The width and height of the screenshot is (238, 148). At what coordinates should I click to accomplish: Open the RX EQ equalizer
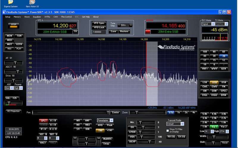[171, 137]
